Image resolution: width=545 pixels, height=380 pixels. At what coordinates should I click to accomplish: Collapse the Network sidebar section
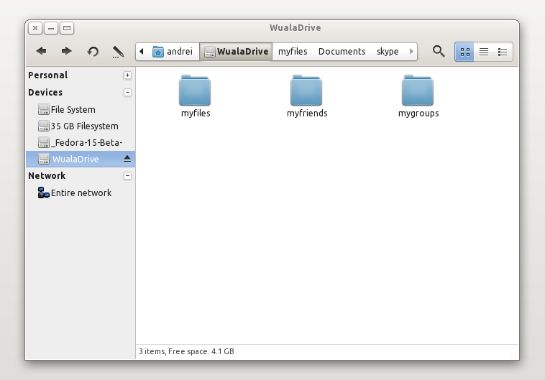(127, 176)
